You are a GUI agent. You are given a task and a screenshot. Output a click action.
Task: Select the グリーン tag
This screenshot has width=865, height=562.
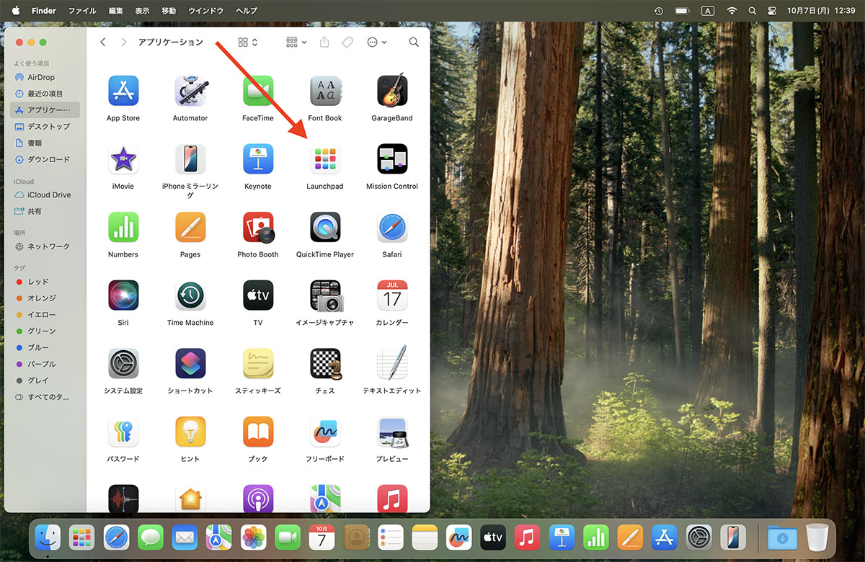click(45, 331)
